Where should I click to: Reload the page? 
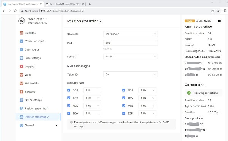(x=15, y=11)
